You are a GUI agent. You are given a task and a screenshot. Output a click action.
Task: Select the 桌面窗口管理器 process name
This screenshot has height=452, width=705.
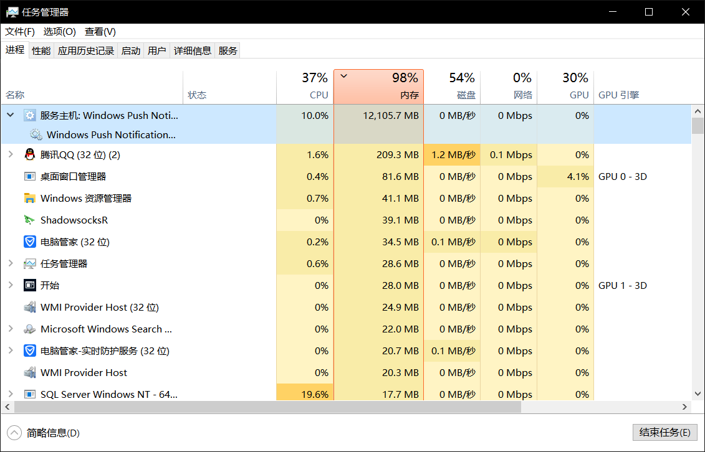point(74,176)
